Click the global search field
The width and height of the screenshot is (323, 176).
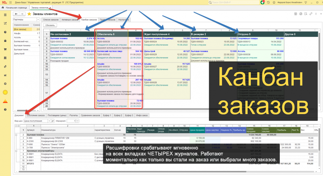click(x=234, y=3)
